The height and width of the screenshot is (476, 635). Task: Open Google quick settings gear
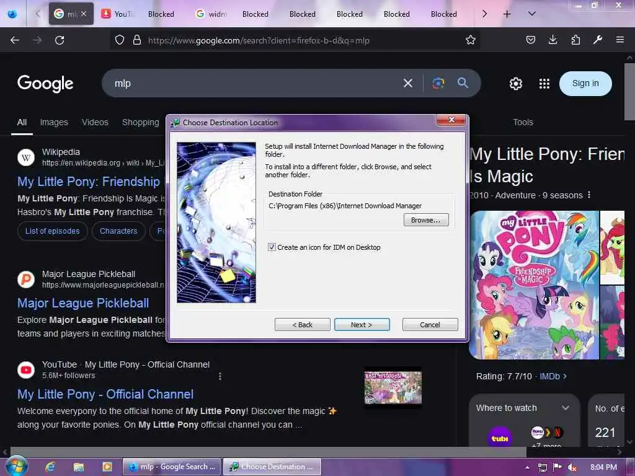tap(515, 84)
